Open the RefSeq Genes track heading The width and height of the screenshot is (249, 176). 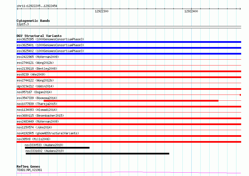[x=28, y=166]
